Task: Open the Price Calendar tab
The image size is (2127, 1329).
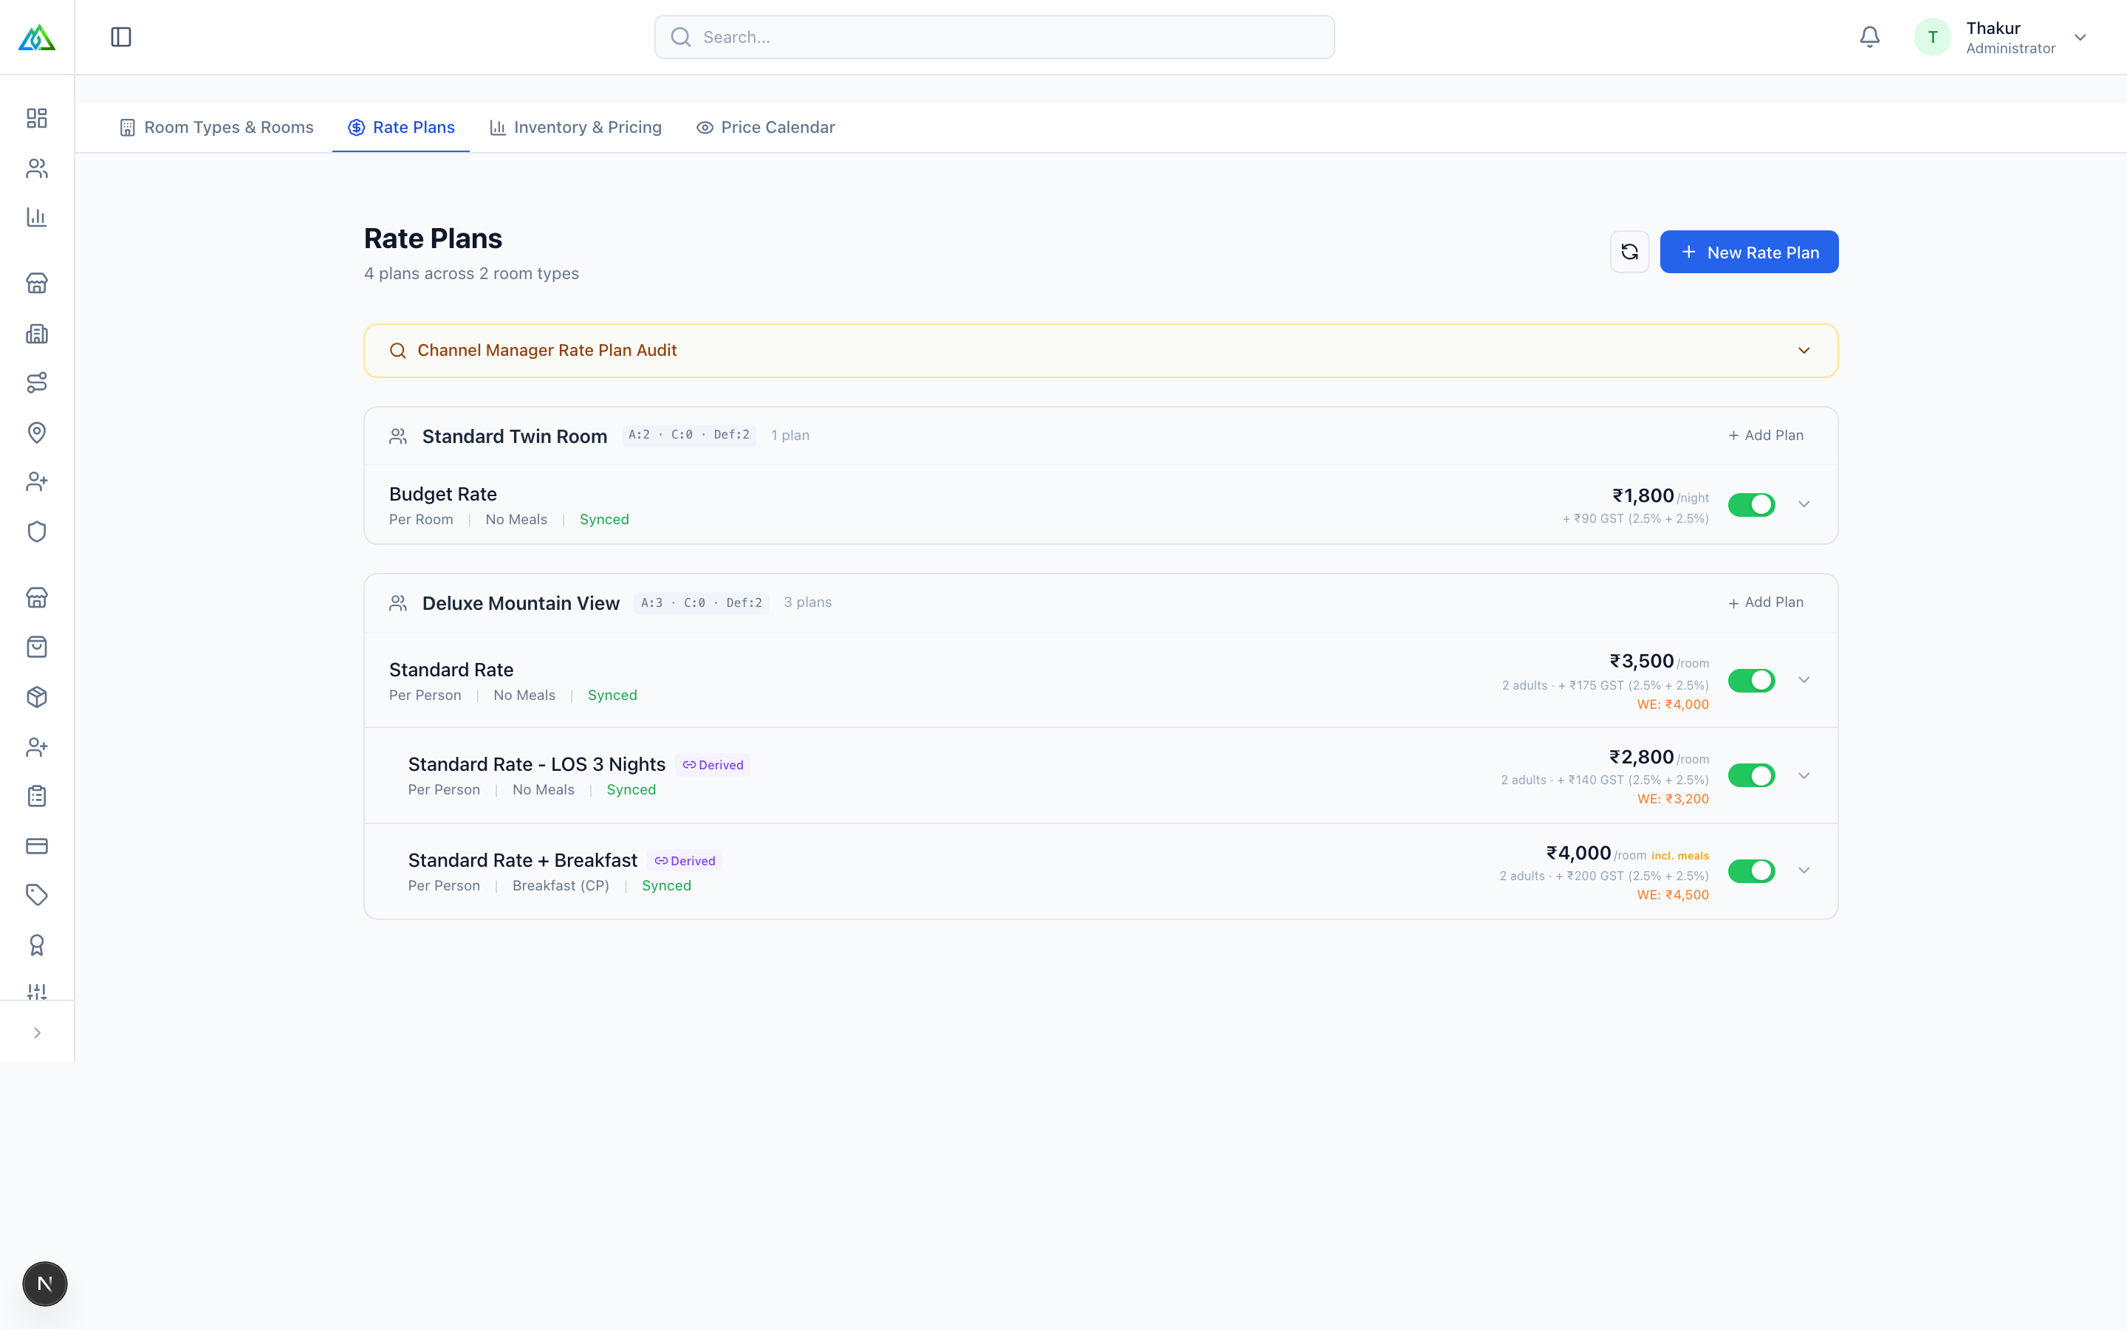Action: (x=766, y=128)
